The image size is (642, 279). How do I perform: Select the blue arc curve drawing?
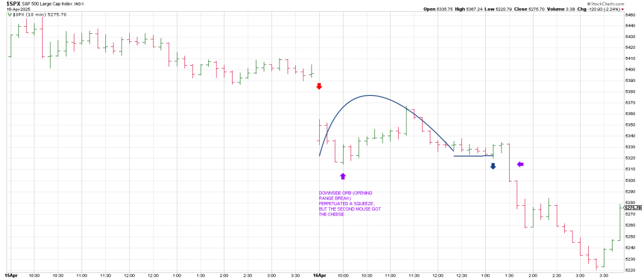(x=370, y=96)
